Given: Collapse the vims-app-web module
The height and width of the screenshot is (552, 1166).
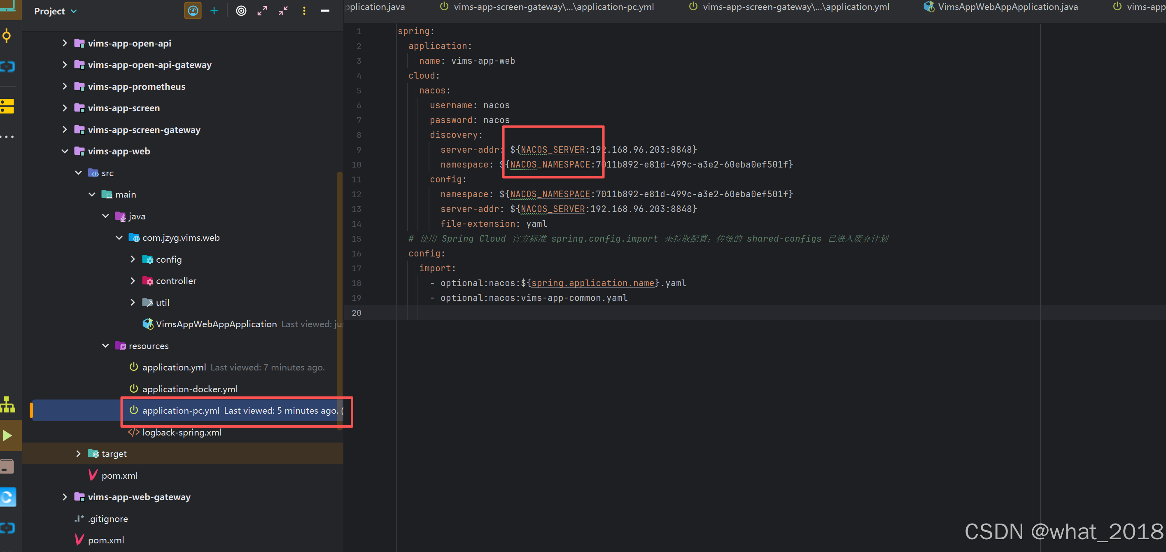Looking at the screenshot, I should click(65, 151).
